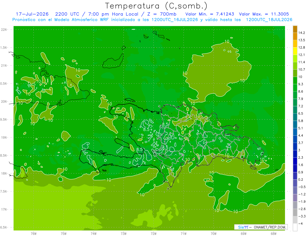Click the "9.3" color scale label
This screenshot has width=307, height=237.
click(x=301, y=84)
